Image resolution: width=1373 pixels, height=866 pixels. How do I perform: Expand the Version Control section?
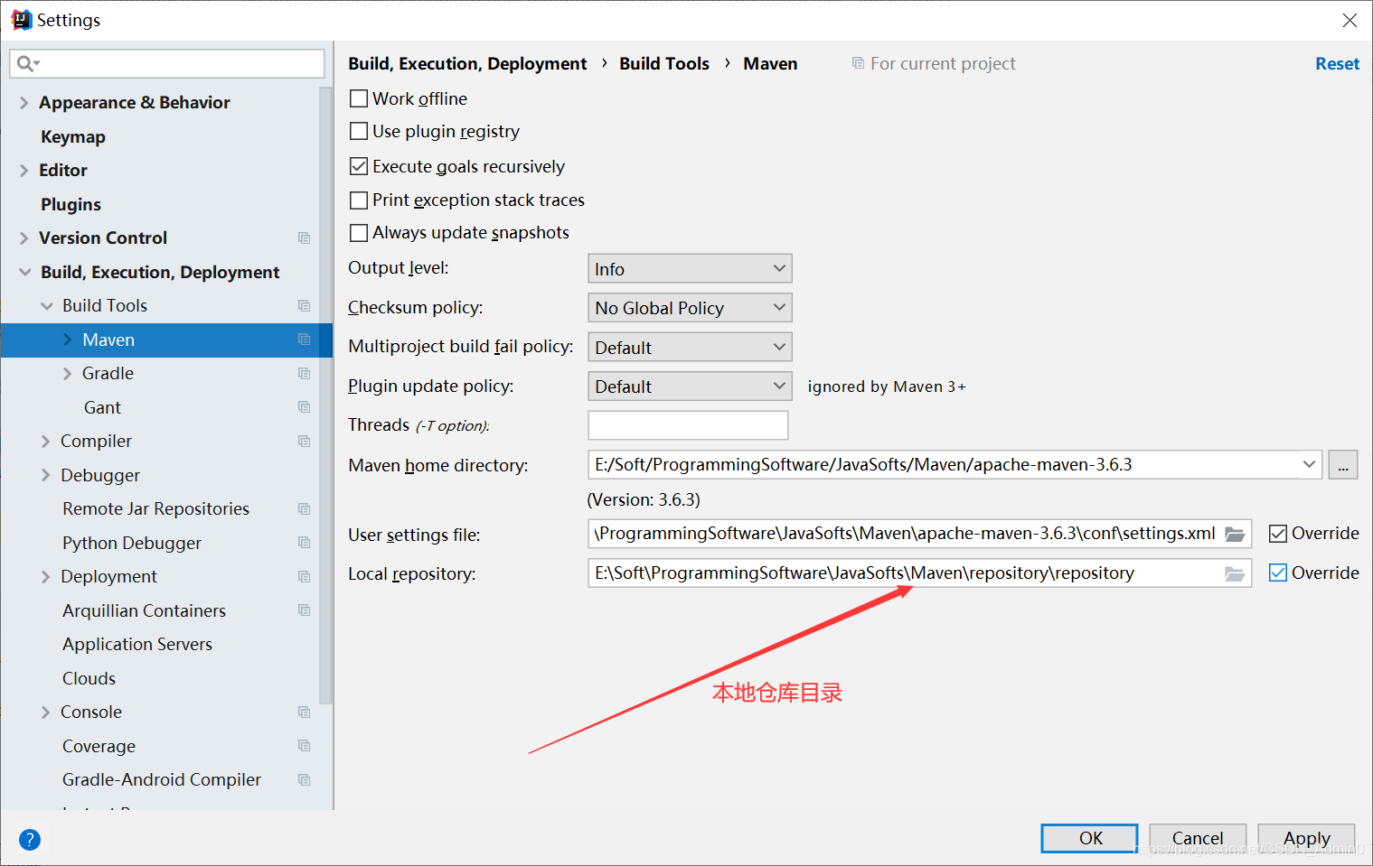pos(24,238)
